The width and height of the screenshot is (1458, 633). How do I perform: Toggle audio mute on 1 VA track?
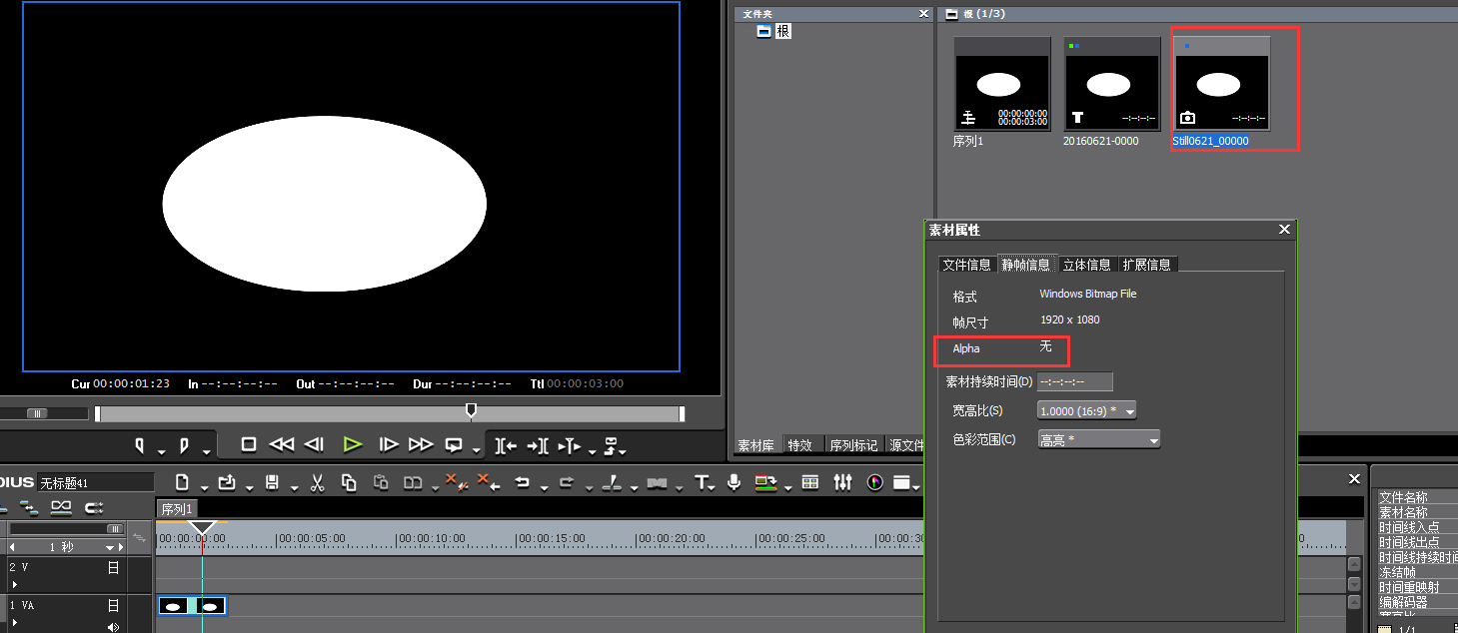point(113,627)
